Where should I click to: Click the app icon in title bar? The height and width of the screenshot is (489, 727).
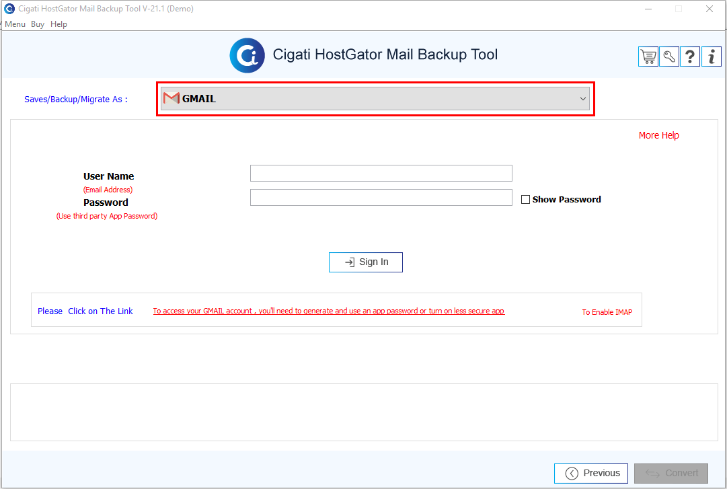click(9, 9)
